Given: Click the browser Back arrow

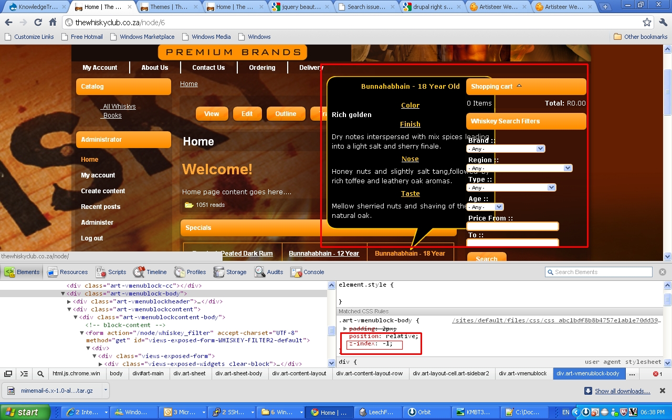Looking at the screenshot, I should pyautogui.click(x=9, y=23).
